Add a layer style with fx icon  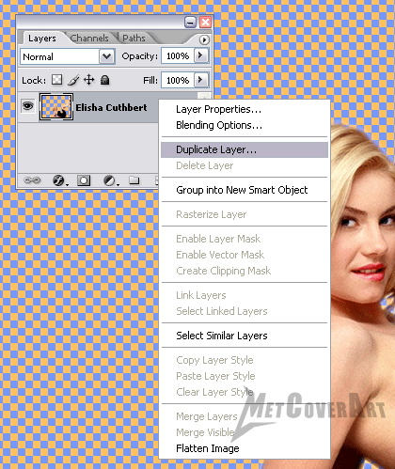(x=59, y=180)
